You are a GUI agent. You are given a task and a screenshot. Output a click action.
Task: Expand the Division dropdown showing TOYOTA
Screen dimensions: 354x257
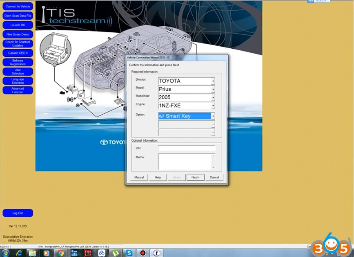tap(213, 81)
